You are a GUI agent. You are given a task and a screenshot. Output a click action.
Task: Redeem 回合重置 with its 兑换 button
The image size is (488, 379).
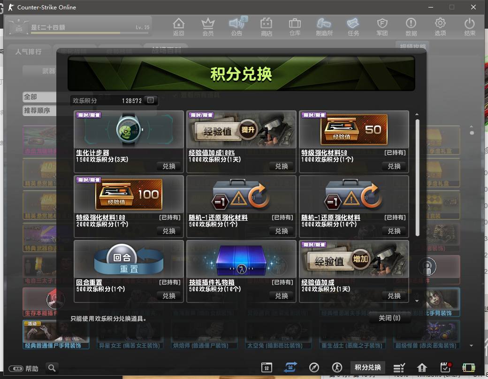click(x=169, y=296)
